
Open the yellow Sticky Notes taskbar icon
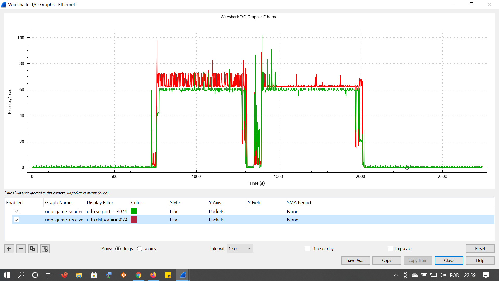click(x=168, y=275)
